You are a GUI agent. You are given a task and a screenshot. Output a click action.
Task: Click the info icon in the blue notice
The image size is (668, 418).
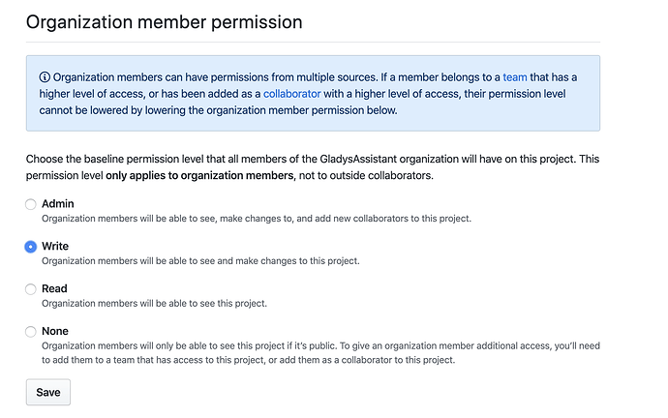45,77
